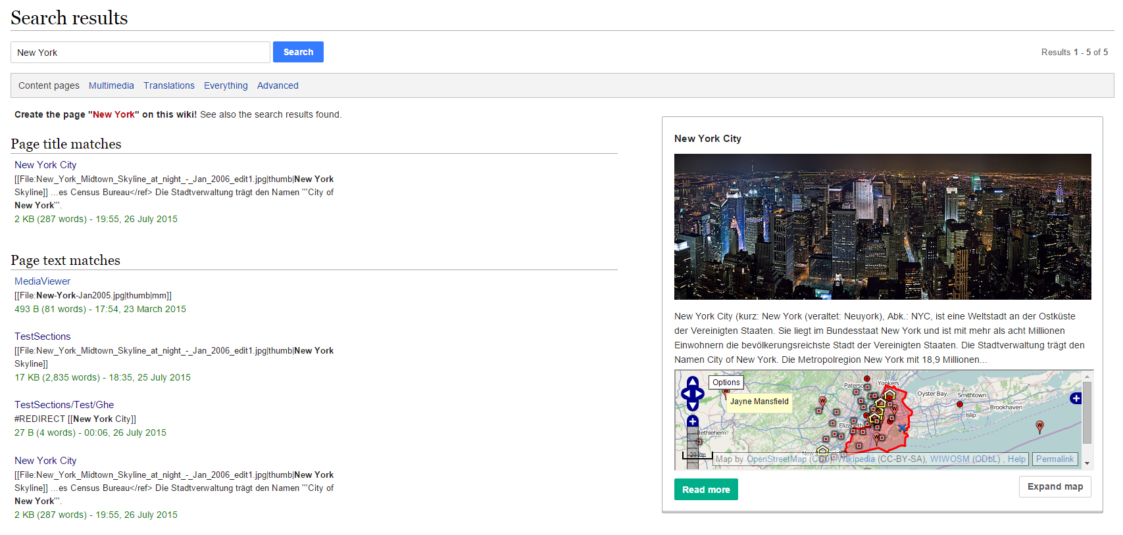The width and height of the screenshot is (1123, 535).
Task: Click the preview scrollbar up arrow
Action: pyautogui.click(x=1087, y=376)
